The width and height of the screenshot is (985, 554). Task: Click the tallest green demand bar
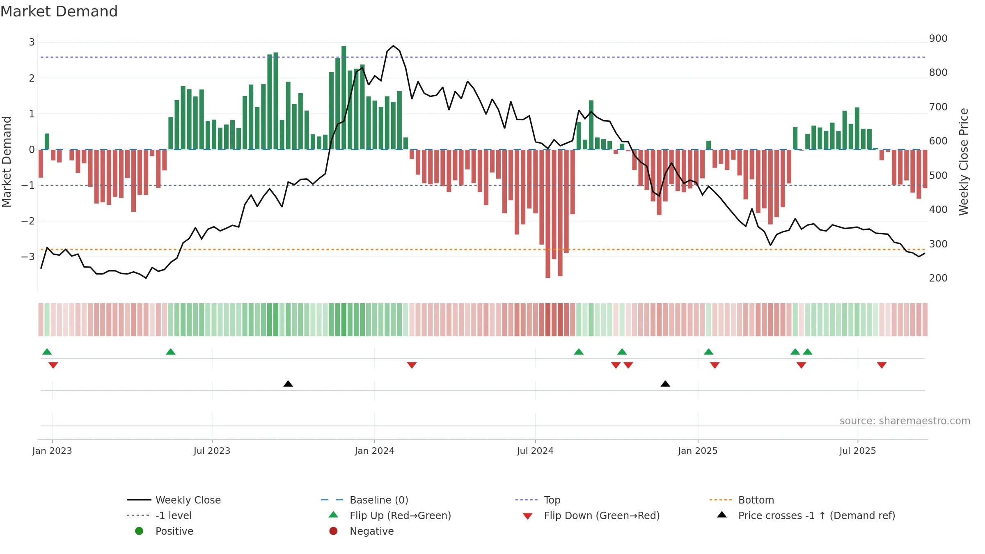point(344,98)
